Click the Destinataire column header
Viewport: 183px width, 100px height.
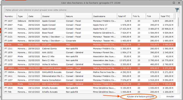(x=104, y=16)
